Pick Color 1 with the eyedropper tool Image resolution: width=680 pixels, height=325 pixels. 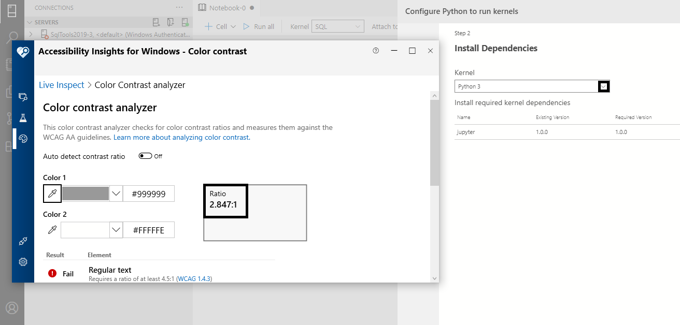coord(52,194)
